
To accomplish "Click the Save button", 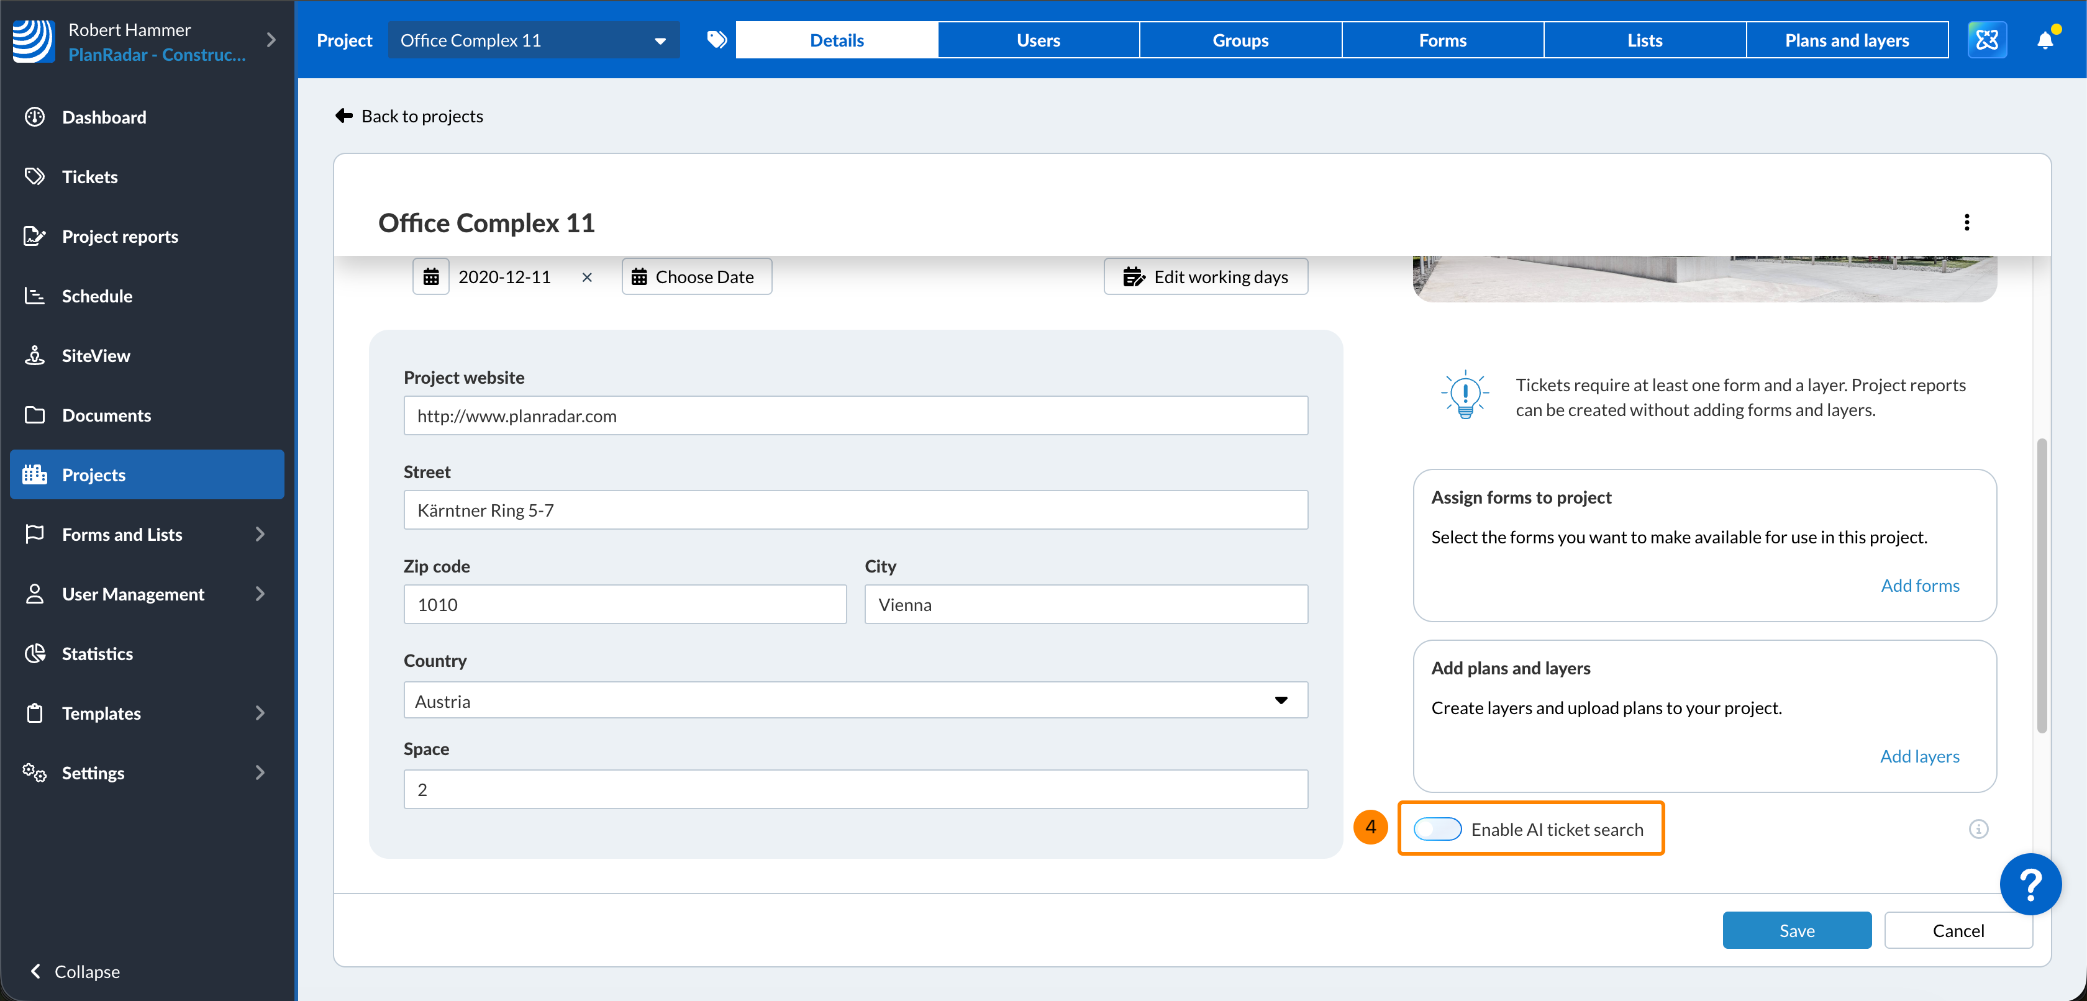I will [1796, 931].
